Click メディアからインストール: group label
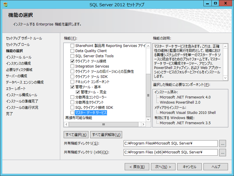234x176 pixels. [x=170, y=108]
